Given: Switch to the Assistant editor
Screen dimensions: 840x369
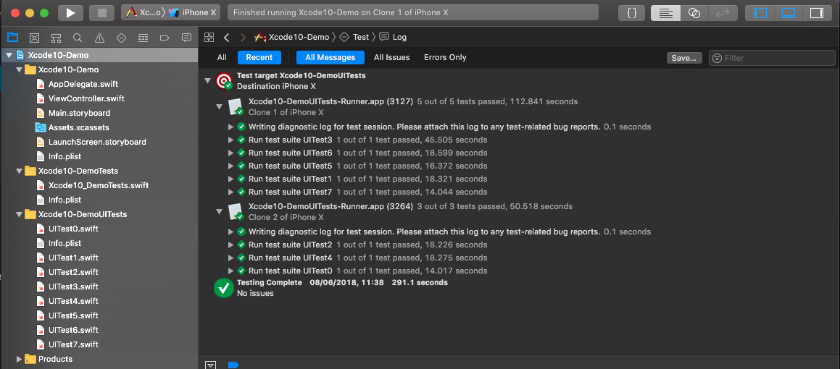Looking at the screenshot, I should 694,13.
